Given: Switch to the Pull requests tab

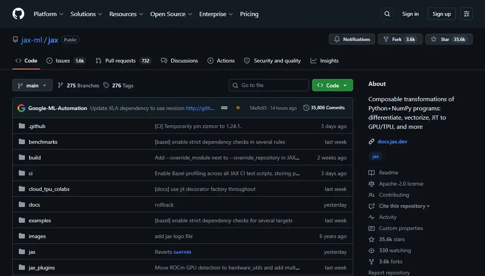Looking at the screenshot, I should point(123,61).
